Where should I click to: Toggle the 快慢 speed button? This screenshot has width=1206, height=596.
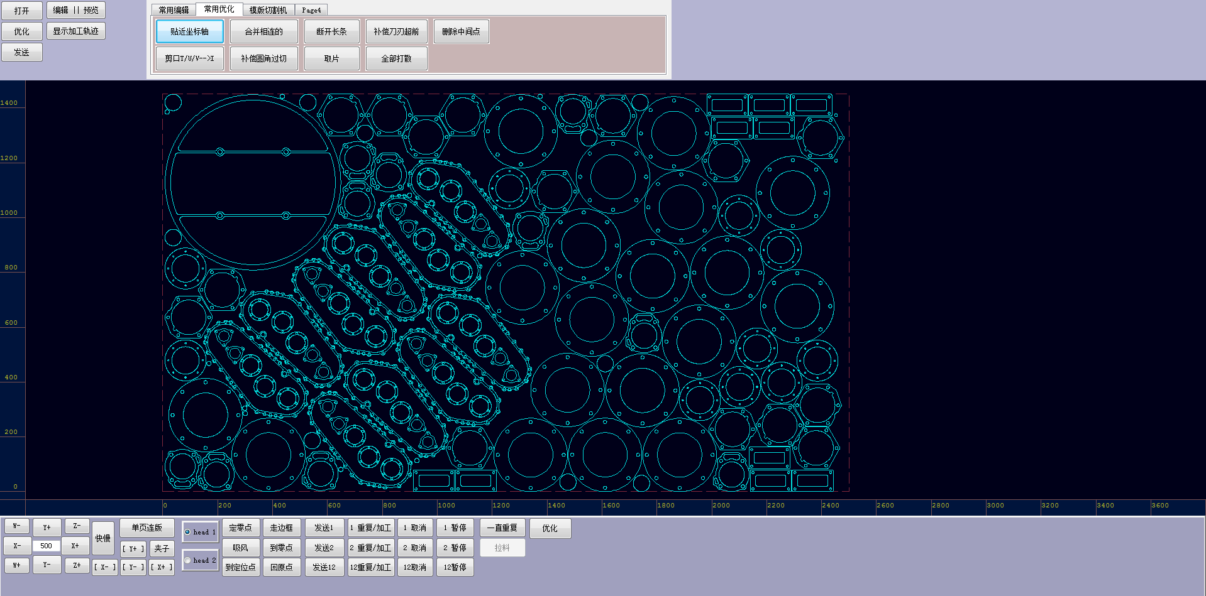coord(103,538)
